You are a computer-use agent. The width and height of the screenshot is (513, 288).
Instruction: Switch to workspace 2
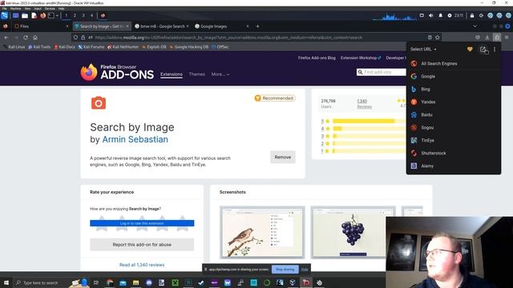75,15
